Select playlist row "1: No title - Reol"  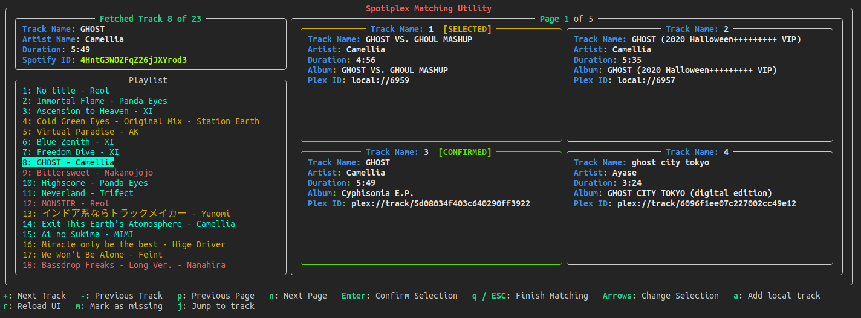(x=66, y=91)
